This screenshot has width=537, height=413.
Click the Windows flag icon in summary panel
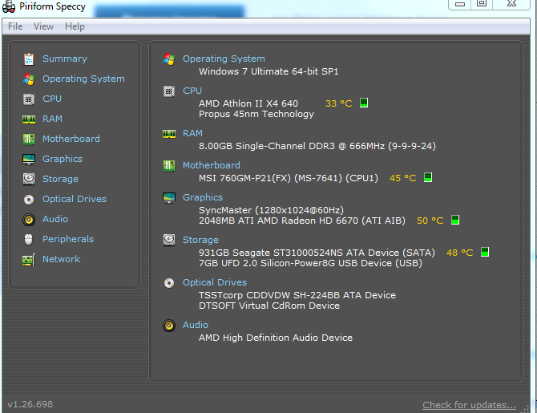[x=169, y=59]
